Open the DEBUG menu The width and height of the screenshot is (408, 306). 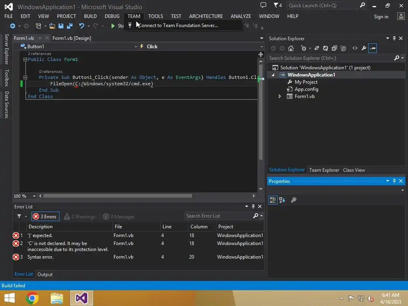click(112, 16)
